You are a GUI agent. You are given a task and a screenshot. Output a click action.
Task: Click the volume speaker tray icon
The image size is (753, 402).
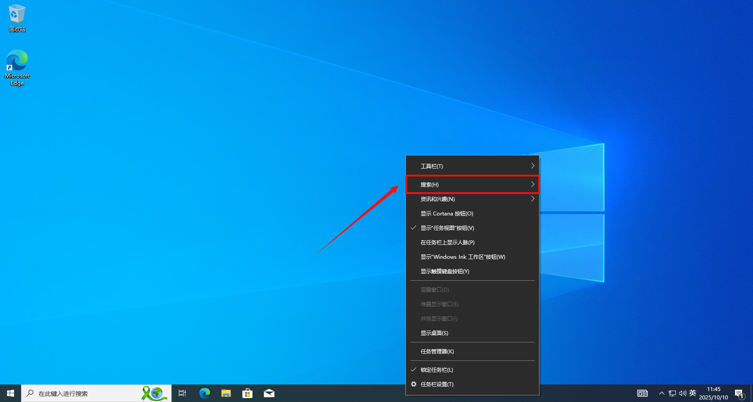[682, 393]
